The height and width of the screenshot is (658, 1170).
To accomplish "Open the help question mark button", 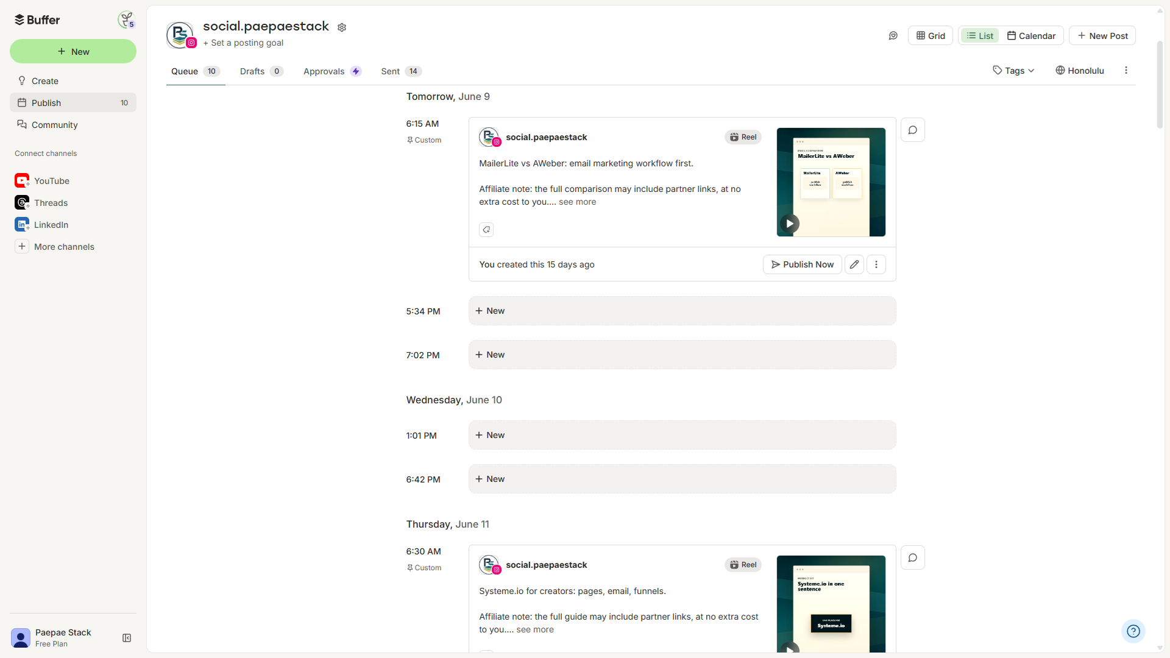I will pos(1133,631).
